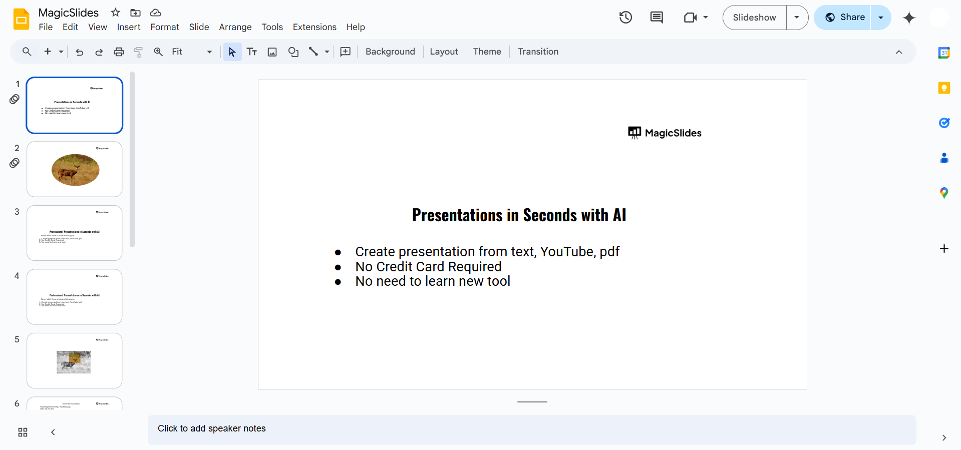Screen dimensions: 961x450
Task: Select the Text box tool
Action: click(x=252, y=52)
